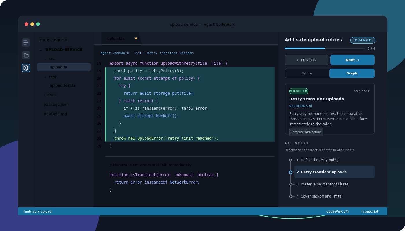Switch to the upload.ts editor tab
This screenshot has height=231, width=405.
pos(121,38)
